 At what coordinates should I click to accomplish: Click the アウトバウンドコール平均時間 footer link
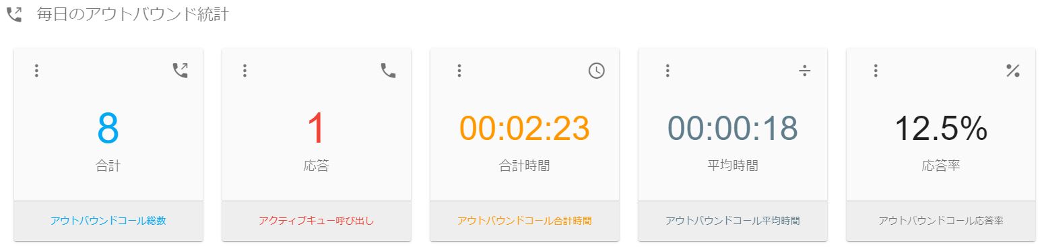[x=732, y=221]
